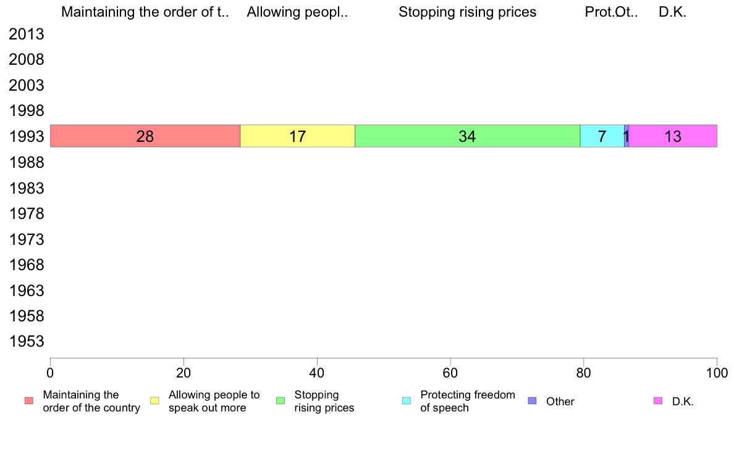This screenshot has height=454, width=734.
Task: Select the cyan bar segment labeled 7
Action: [x=602, y=136]
